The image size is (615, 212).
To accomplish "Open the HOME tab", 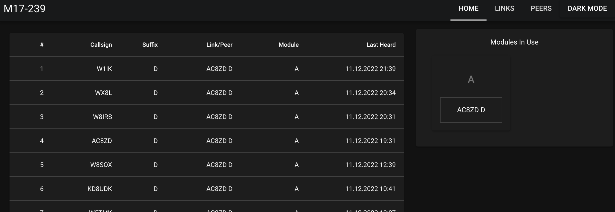I will point(468,9).
